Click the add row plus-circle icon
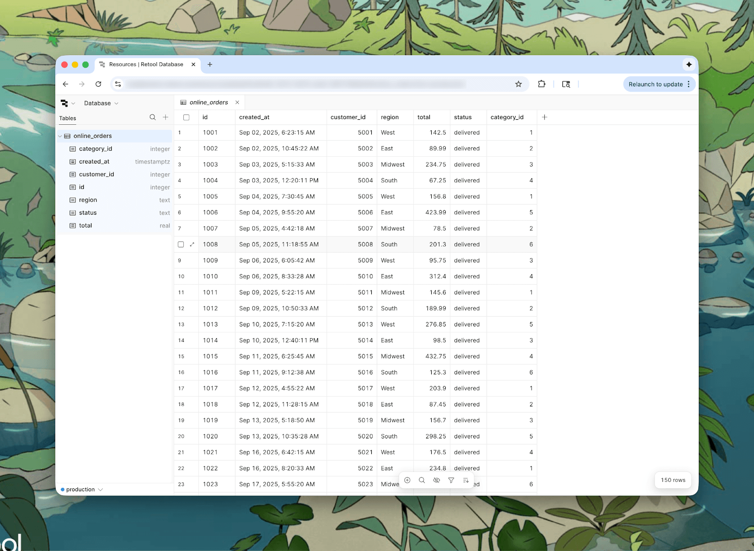754x551 pixels. [x=407, y=480]
